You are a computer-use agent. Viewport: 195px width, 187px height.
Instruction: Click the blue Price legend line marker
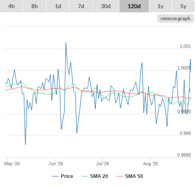coord(56,176)
